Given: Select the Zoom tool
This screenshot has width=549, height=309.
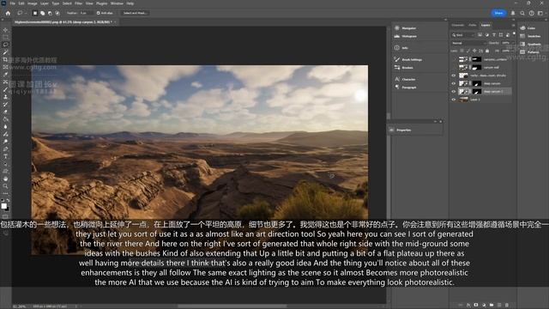Looking at the screenshot, I should click(x=5, y=186).
